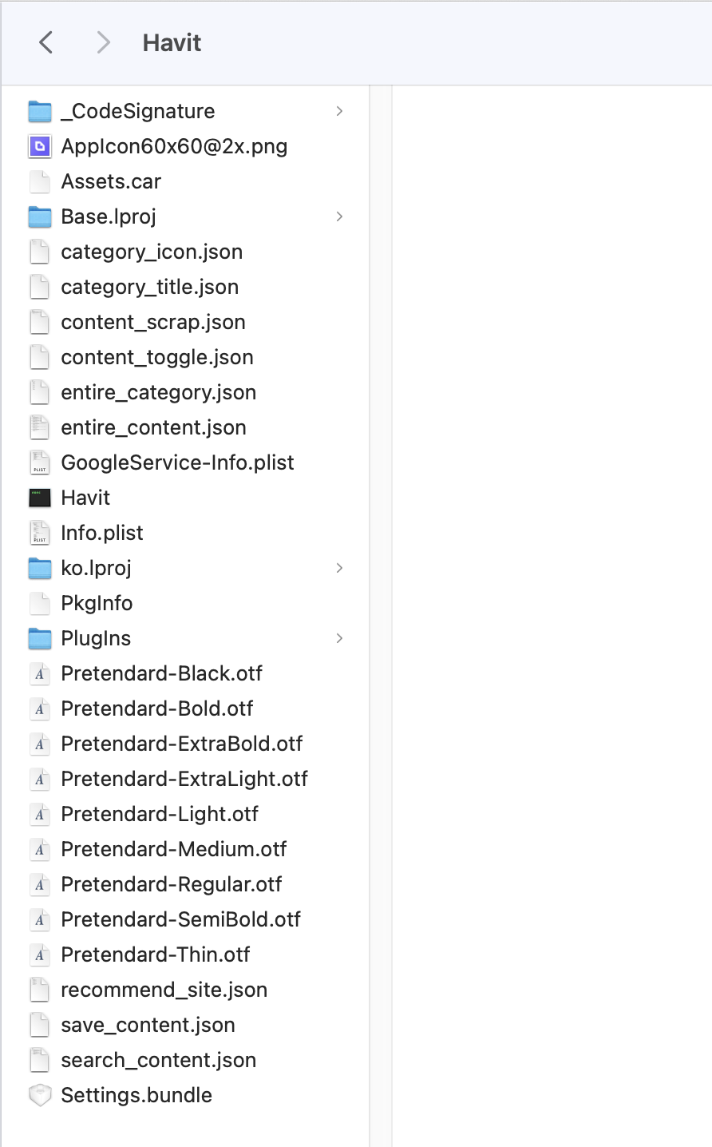The width and height of the screenshot is (712, 1147).
Task: Click the forward navigation arrow
Action: (103, 42)
